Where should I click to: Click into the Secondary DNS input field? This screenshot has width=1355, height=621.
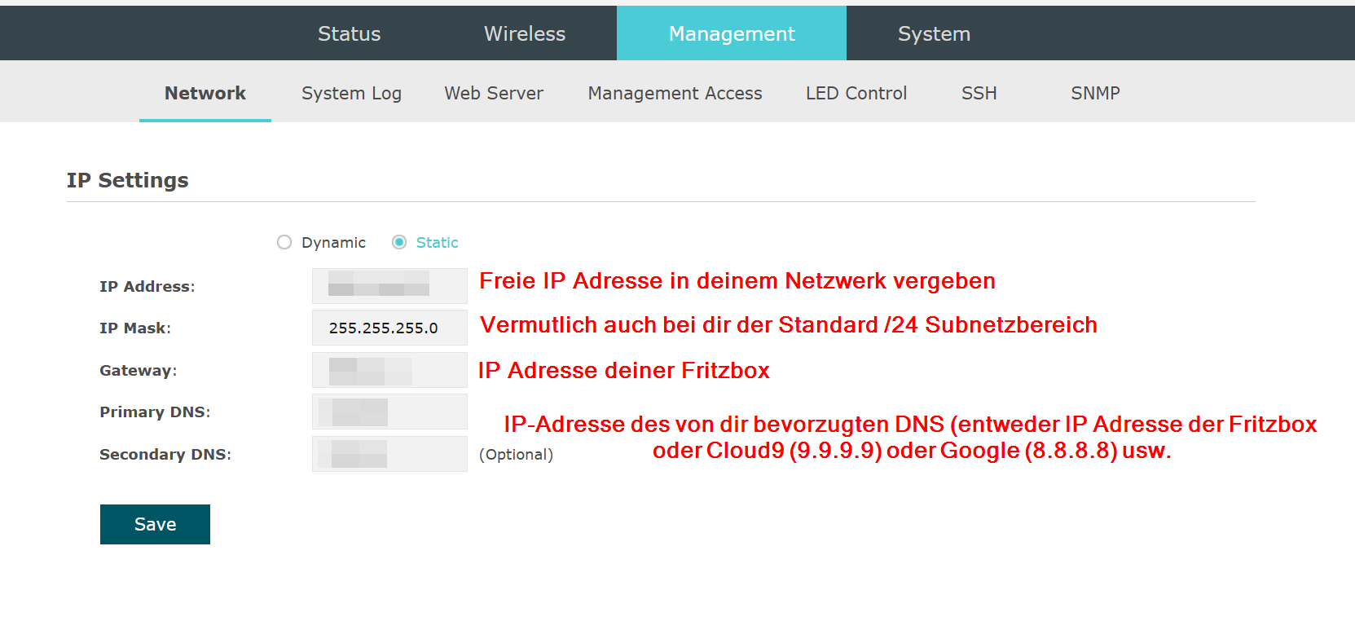389,454
